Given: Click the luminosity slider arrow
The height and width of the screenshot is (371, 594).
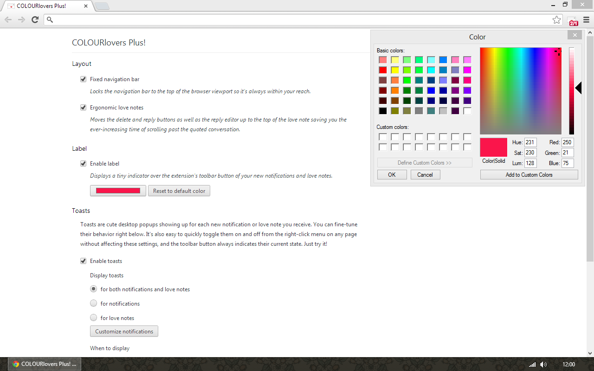Looking at the screenshot, I should tap(578, 88).
